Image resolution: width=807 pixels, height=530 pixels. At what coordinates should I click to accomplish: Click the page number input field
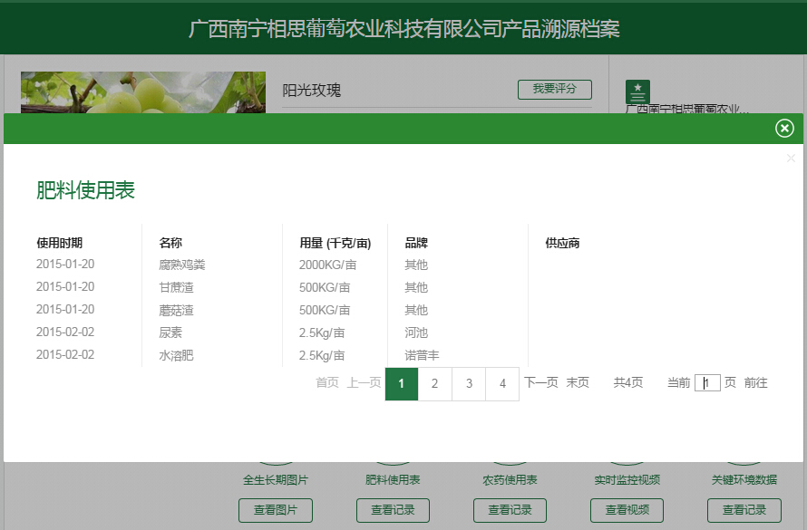(x=707, y=383)
